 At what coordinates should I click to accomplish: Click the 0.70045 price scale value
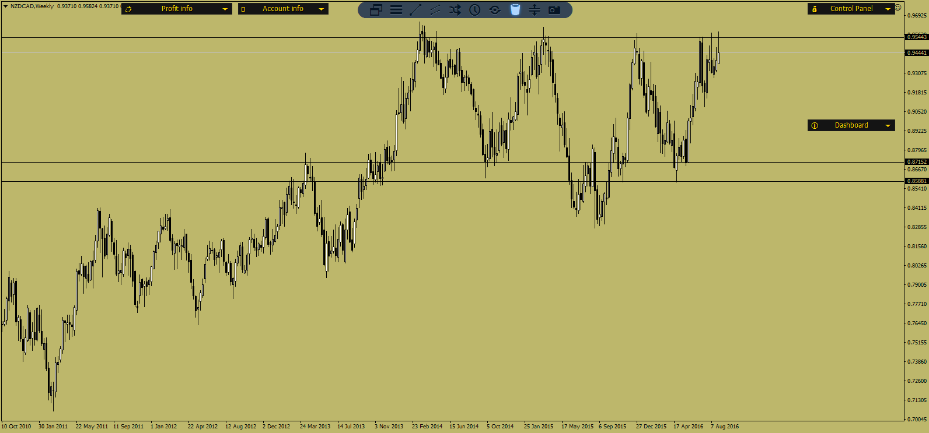[917, 419]
